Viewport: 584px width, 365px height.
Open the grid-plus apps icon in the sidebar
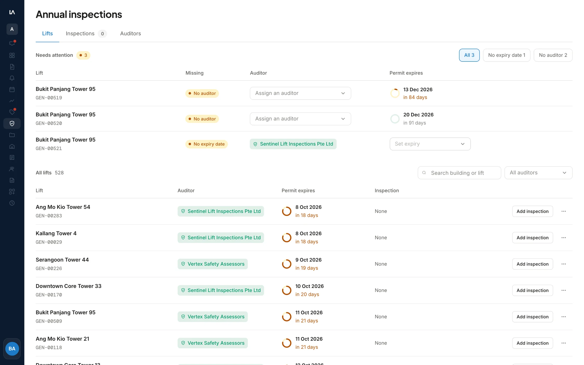tap(12, 192)
